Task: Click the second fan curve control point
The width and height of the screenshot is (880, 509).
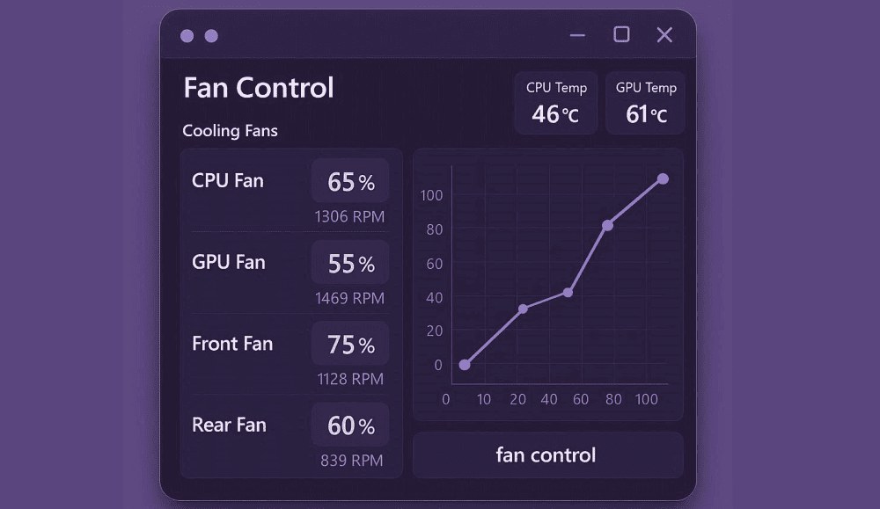Action: [x=523, y=309]
